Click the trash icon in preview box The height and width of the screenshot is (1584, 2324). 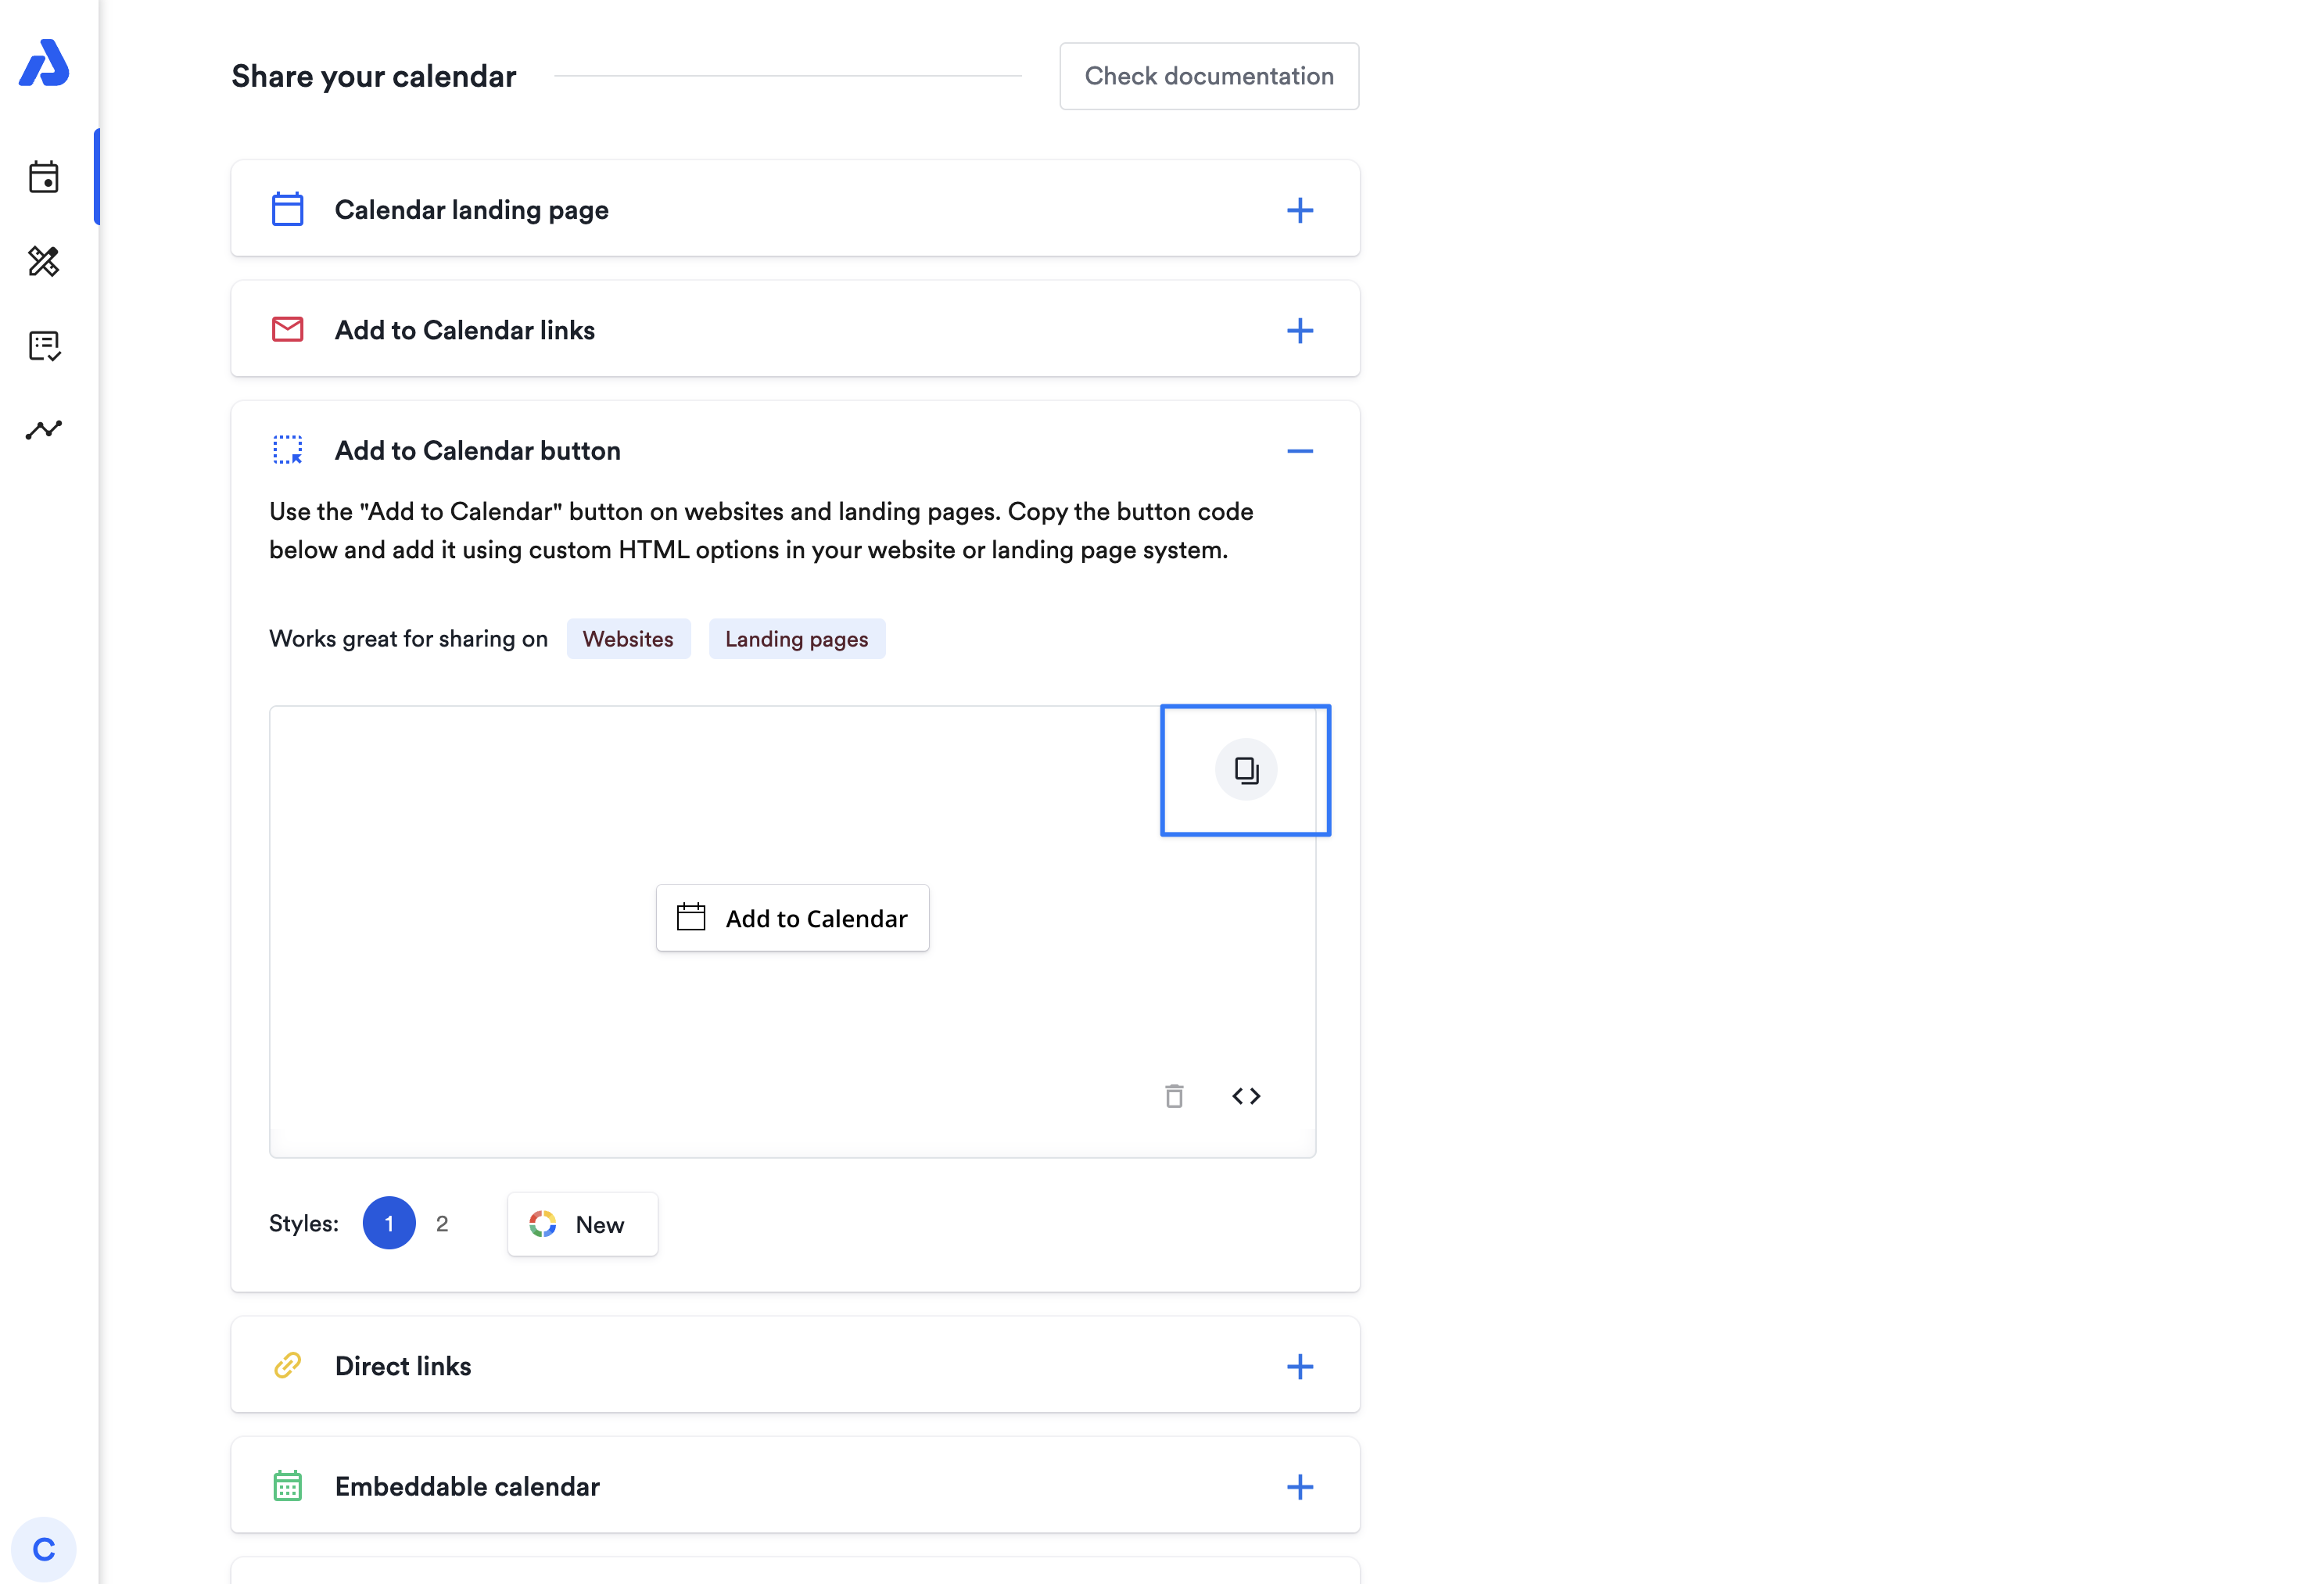[1174, 1096]
